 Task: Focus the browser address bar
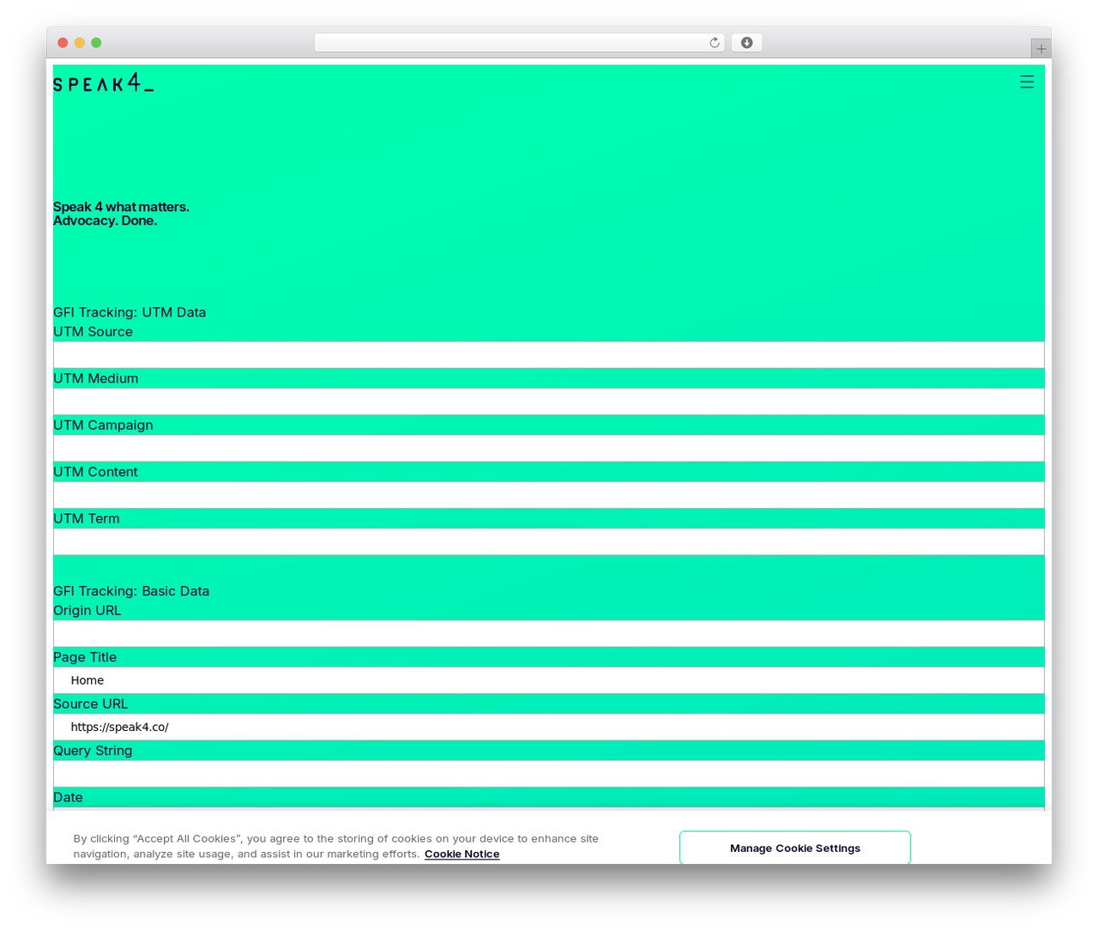[x=520, y=43]
